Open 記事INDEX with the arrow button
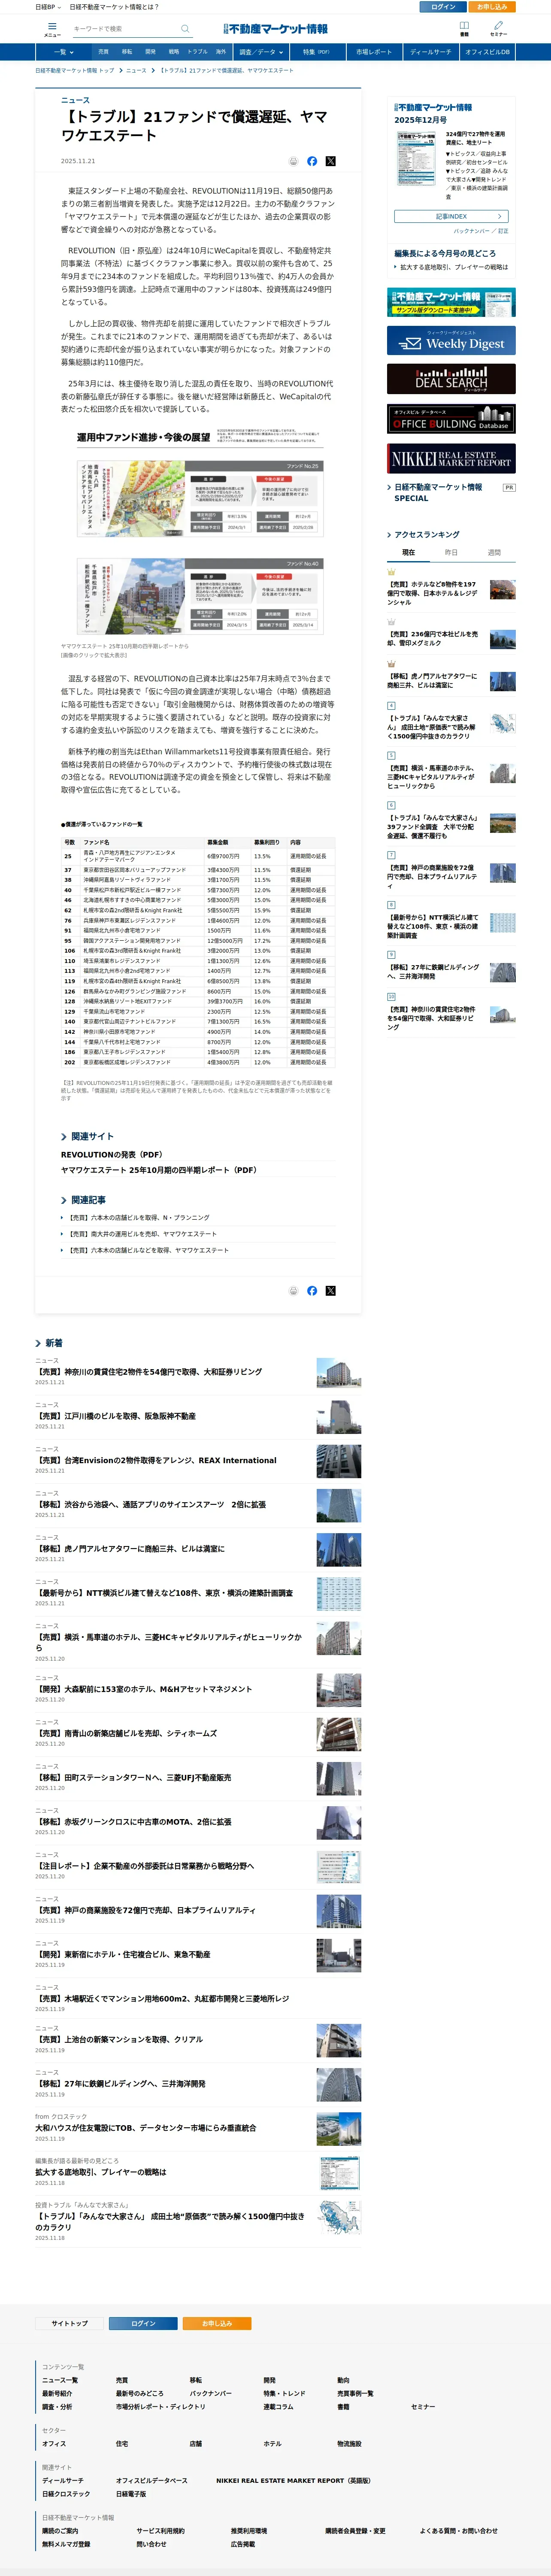 [x=451, y=216]
